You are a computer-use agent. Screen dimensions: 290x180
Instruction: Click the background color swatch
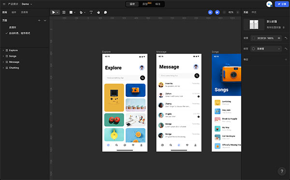tap(253, 38)
